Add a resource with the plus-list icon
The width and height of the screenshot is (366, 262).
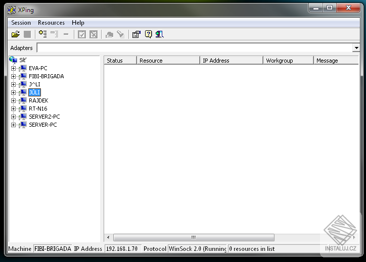pos(42,34)
